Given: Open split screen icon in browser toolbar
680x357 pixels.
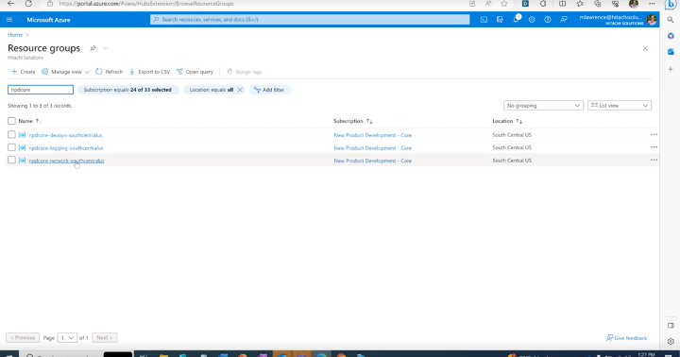Looking at the screenshot, I should [563, 4].
